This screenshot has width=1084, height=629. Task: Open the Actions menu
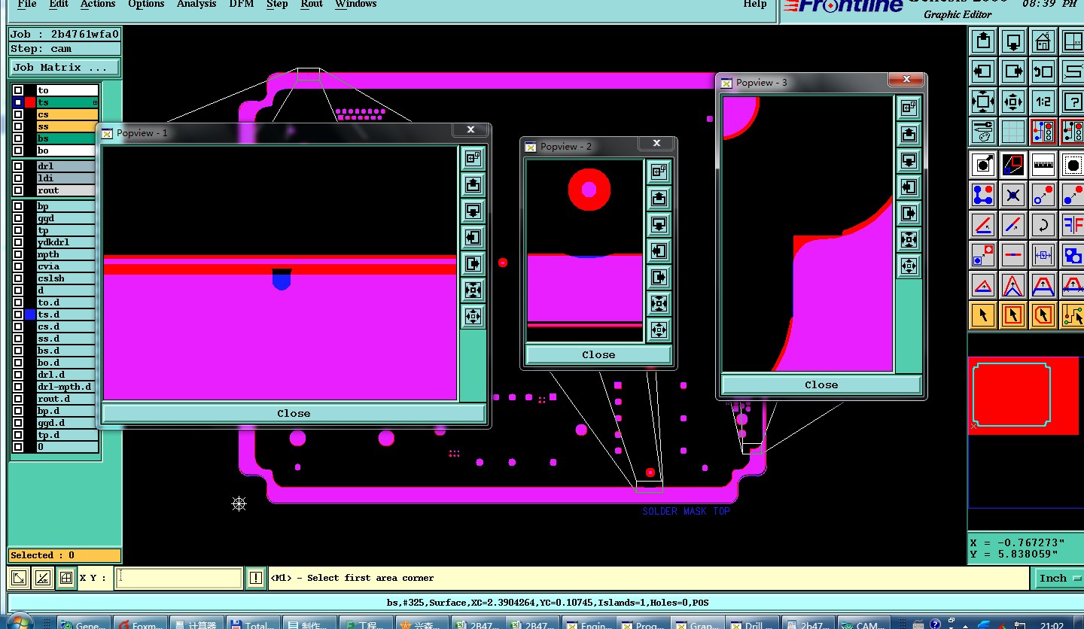98,4
